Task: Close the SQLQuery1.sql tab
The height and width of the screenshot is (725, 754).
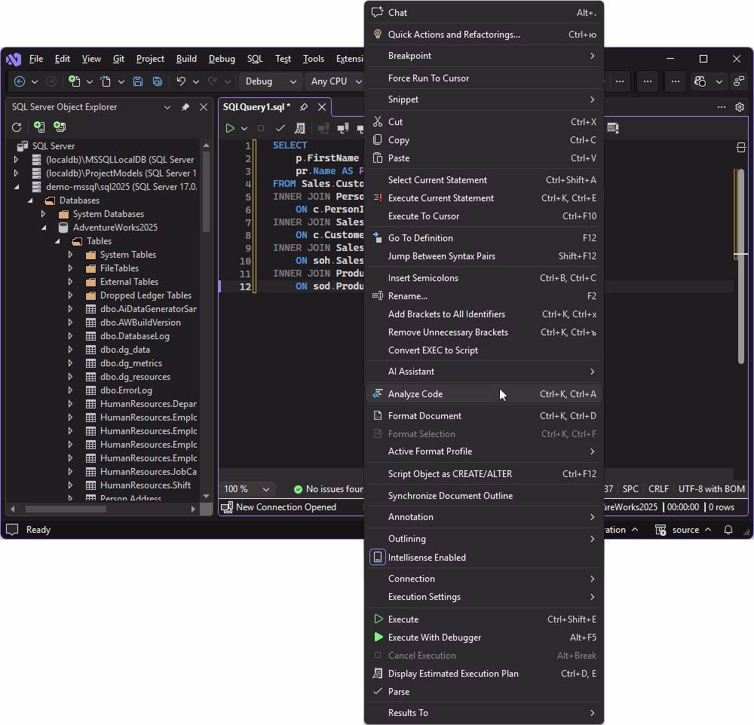Action: [x=322, y=107]
